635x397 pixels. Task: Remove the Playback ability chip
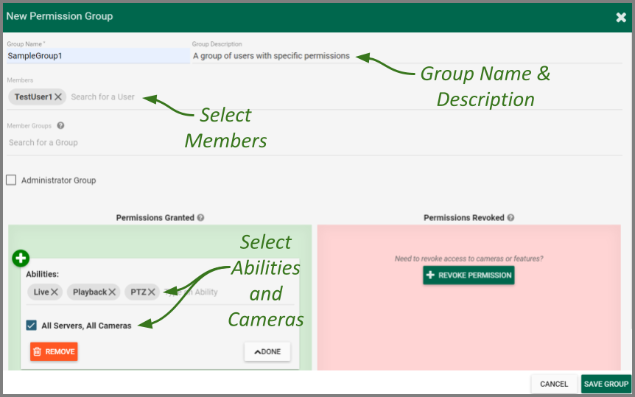click(x=112, y=292)
